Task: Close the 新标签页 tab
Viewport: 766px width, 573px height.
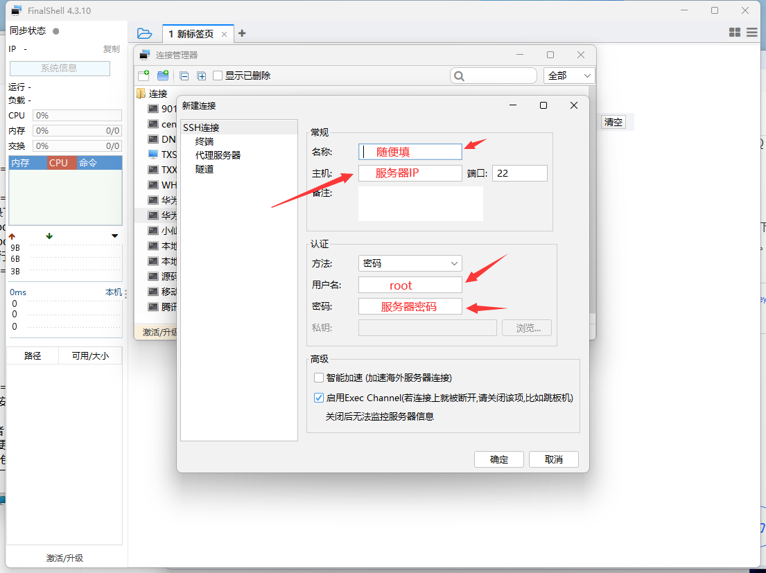Action: [224, 34]
